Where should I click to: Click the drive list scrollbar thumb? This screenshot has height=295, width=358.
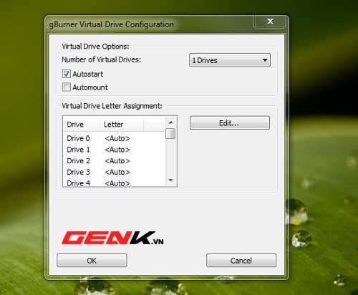170,134
